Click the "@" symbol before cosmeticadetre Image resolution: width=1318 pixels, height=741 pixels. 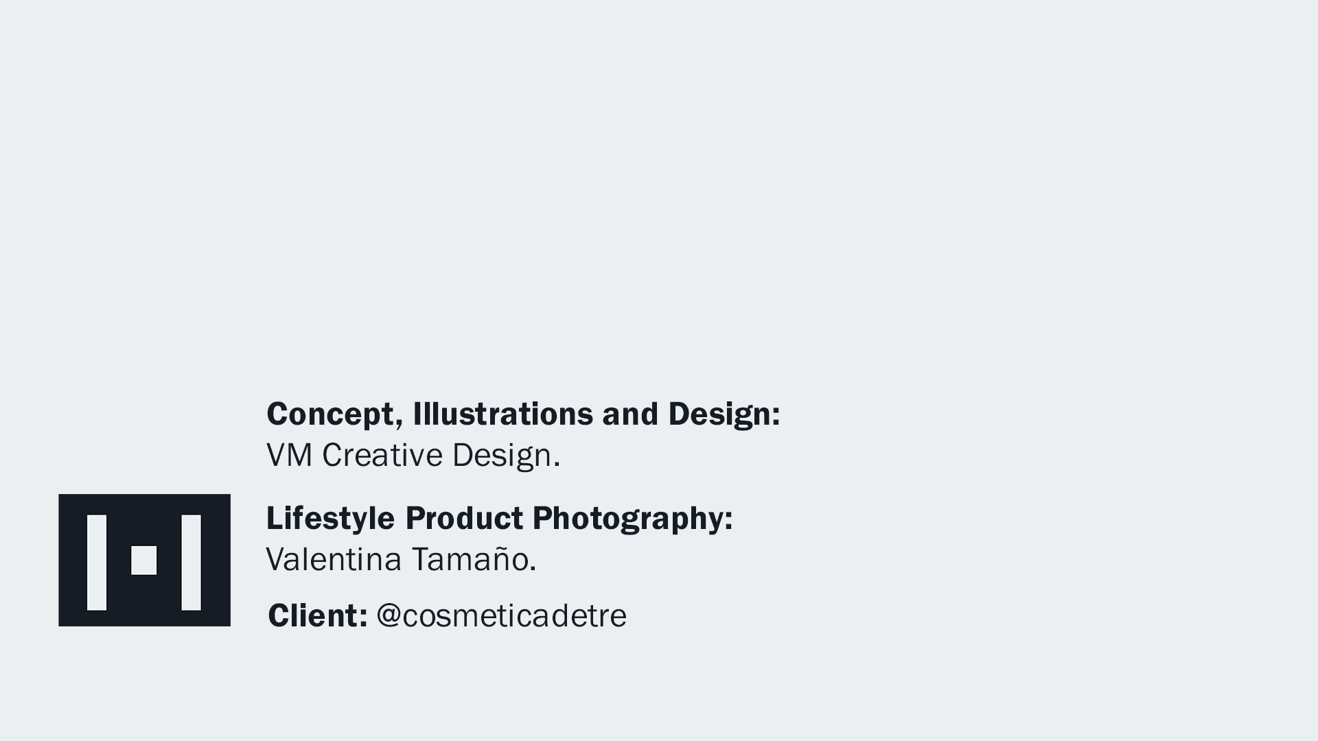click(388, 615)
